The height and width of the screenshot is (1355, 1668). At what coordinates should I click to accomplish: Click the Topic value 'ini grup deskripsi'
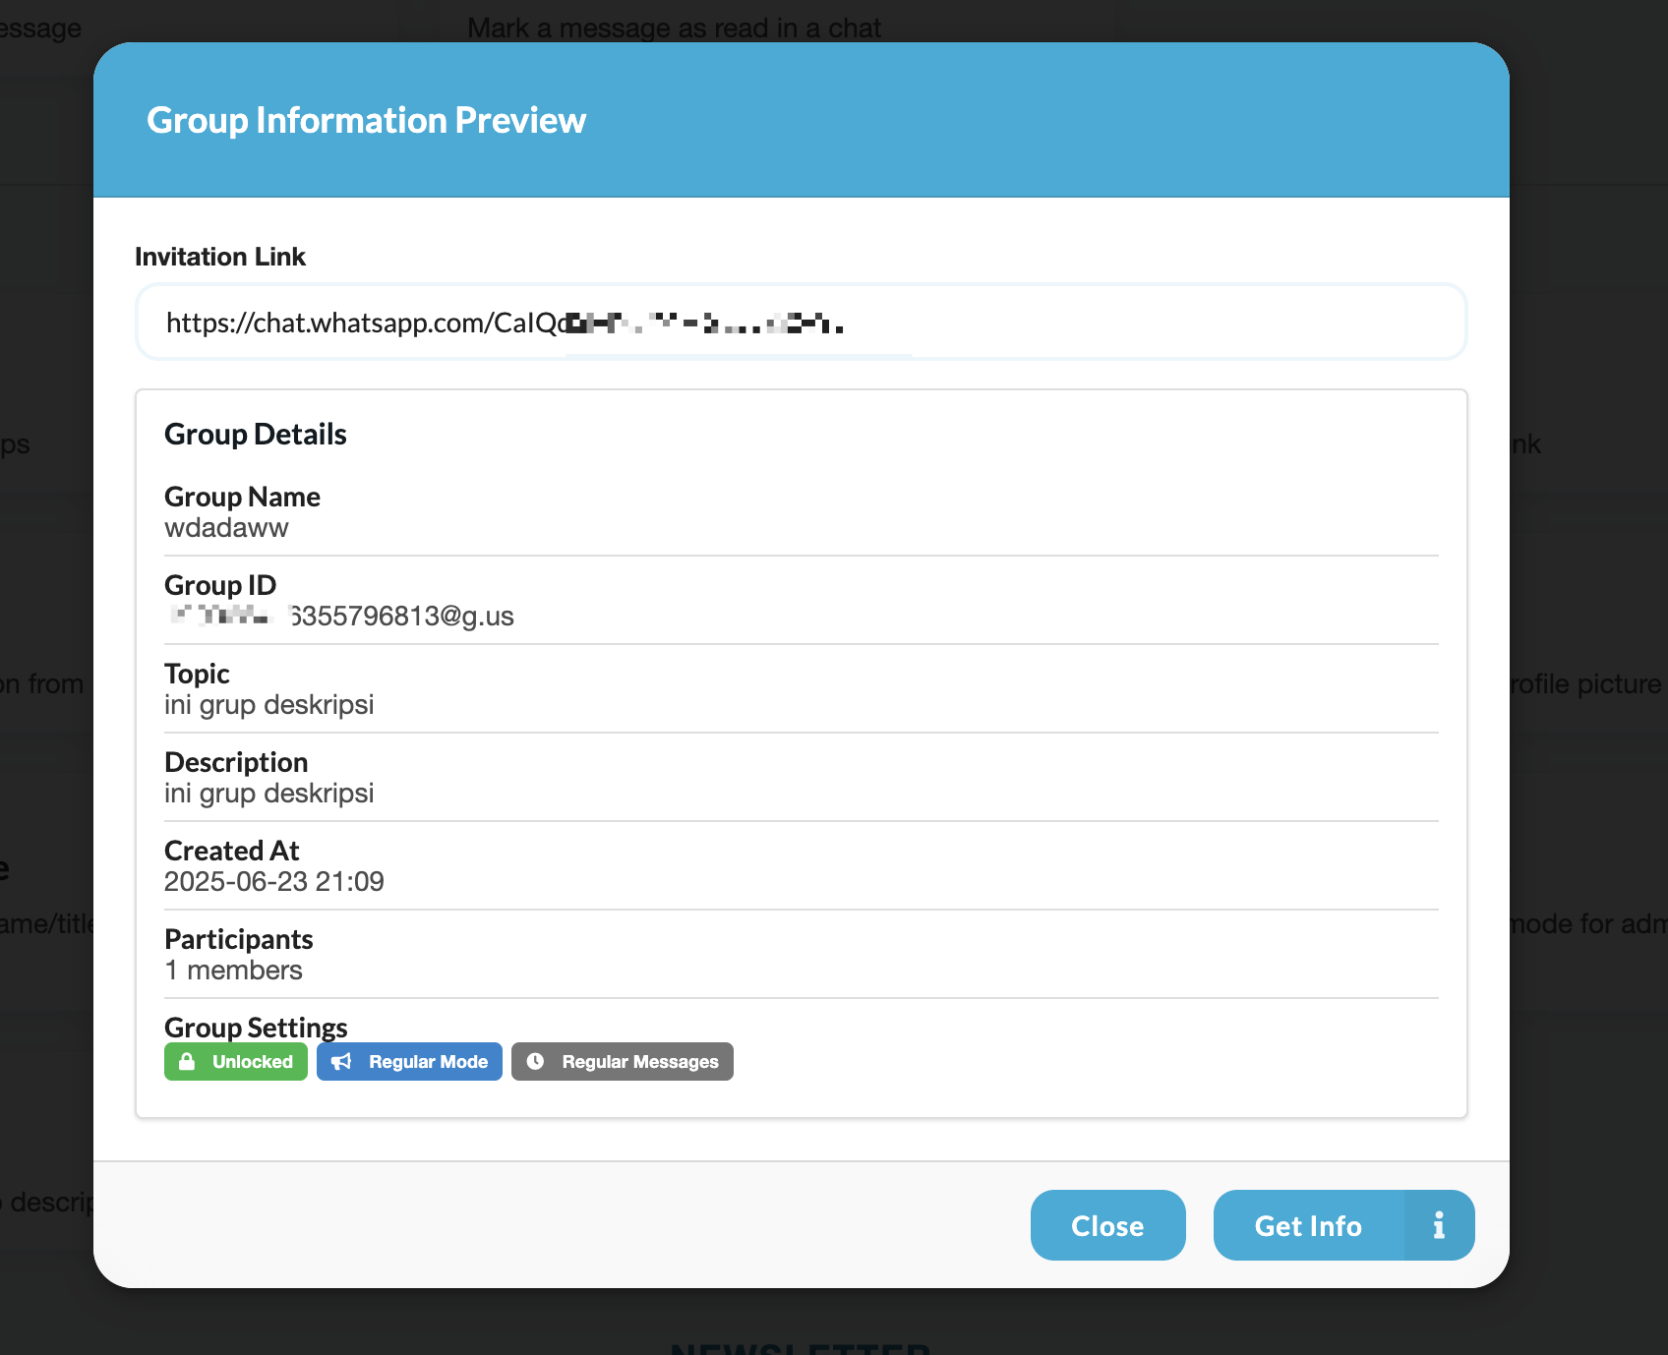pos(268,705)
